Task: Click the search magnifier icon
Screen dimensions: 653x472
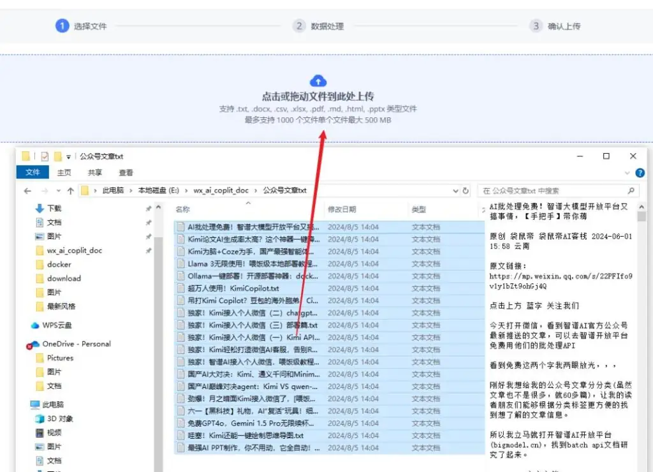Action: tap(631, 191)
